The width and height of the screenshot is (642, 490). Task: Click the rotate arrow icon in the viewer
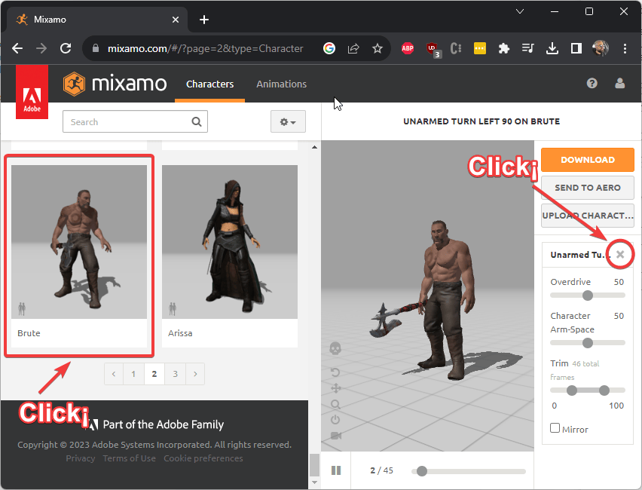(x=335, y=372)
